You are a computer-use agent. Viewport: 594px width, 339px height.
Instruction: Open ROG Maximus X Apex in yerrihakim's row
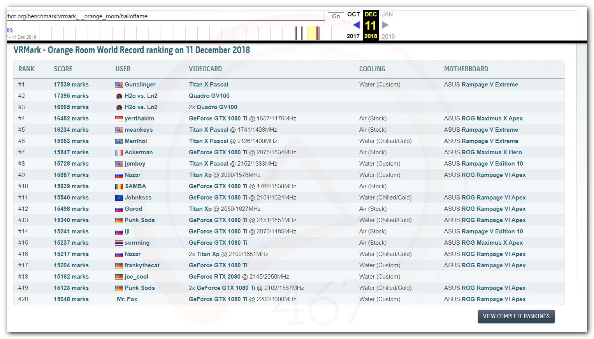click(492, 118)
